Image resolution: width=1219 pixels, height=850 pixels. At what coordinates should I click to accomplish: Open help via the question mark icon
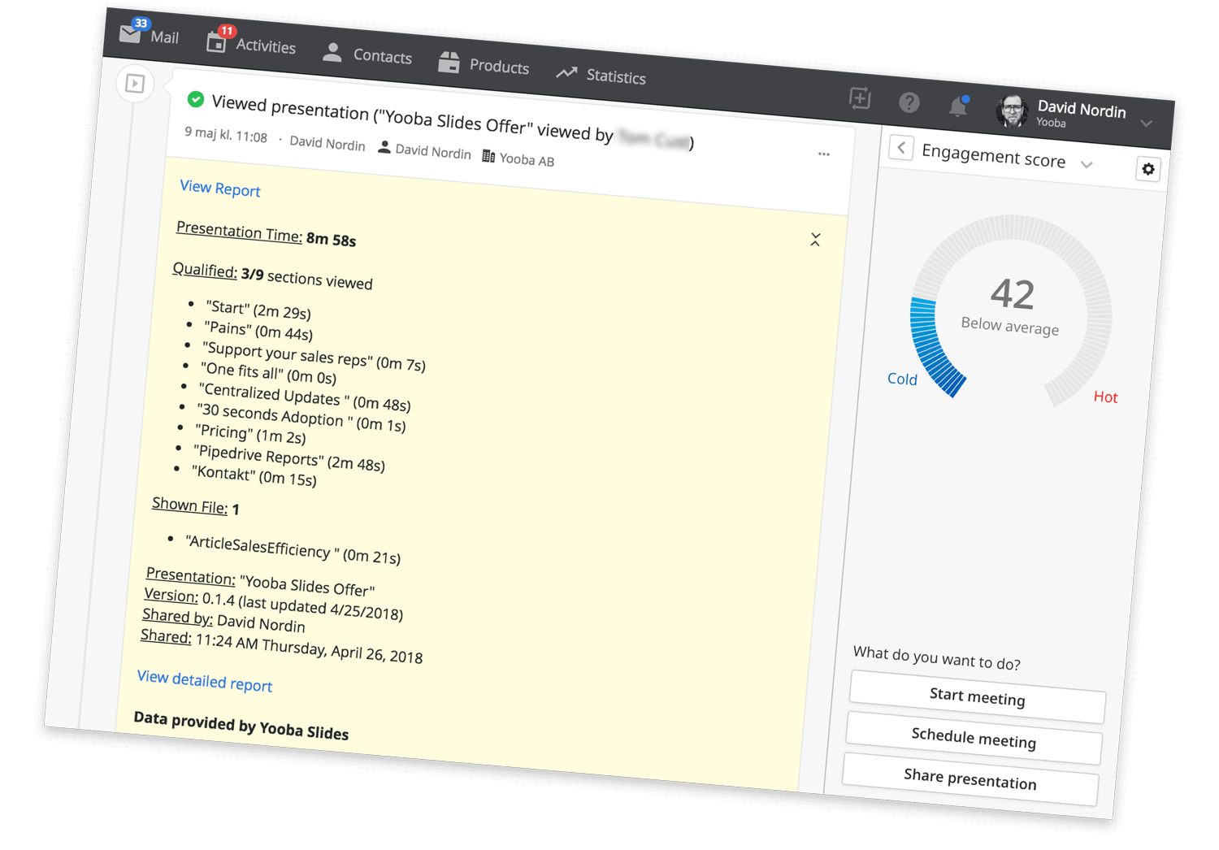pyautogui.click(x=909, y=102)
